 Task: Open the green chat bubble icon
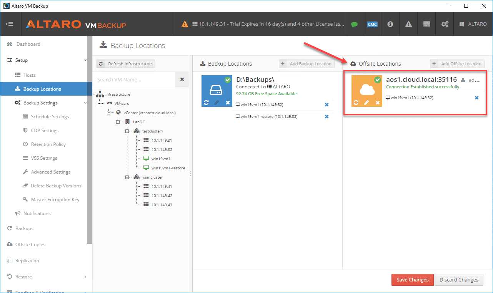354,24
